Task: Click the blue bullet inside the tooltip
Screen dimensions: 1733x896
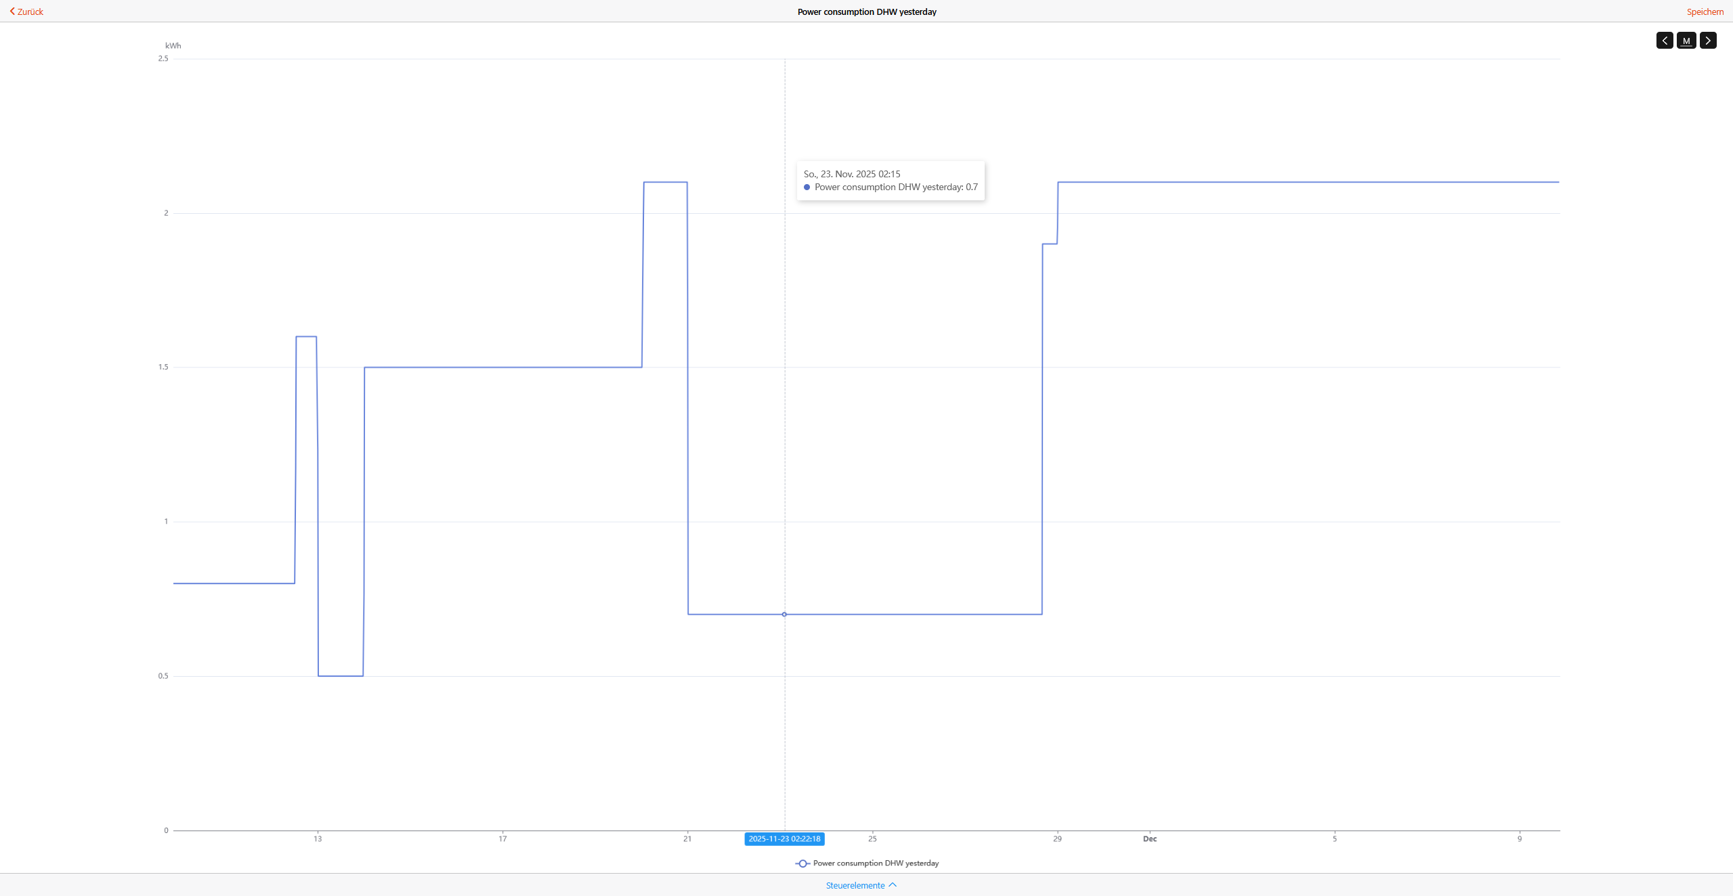Action: click(807, 187)
